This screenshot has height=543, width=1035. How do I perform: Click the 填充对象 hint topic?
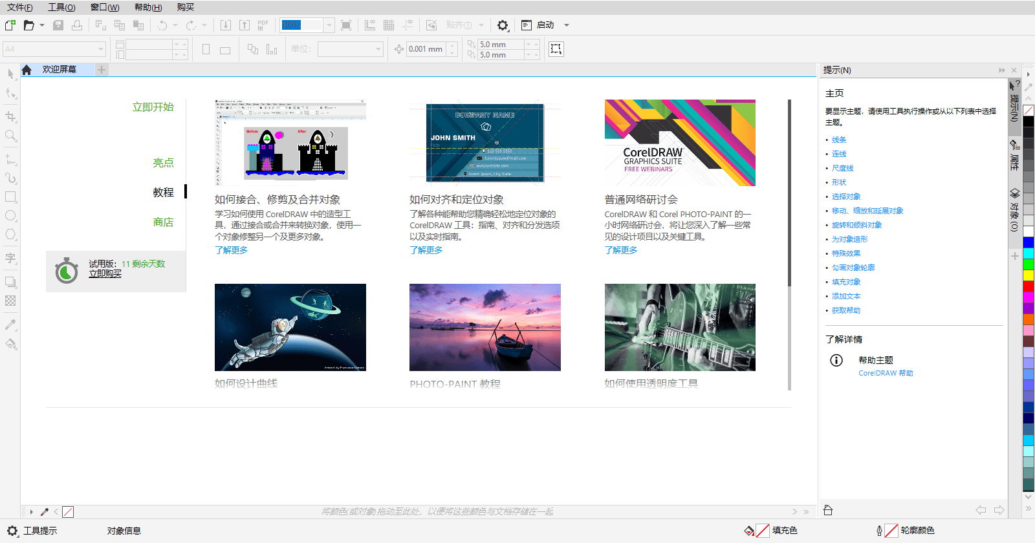[x=846, y=282]
